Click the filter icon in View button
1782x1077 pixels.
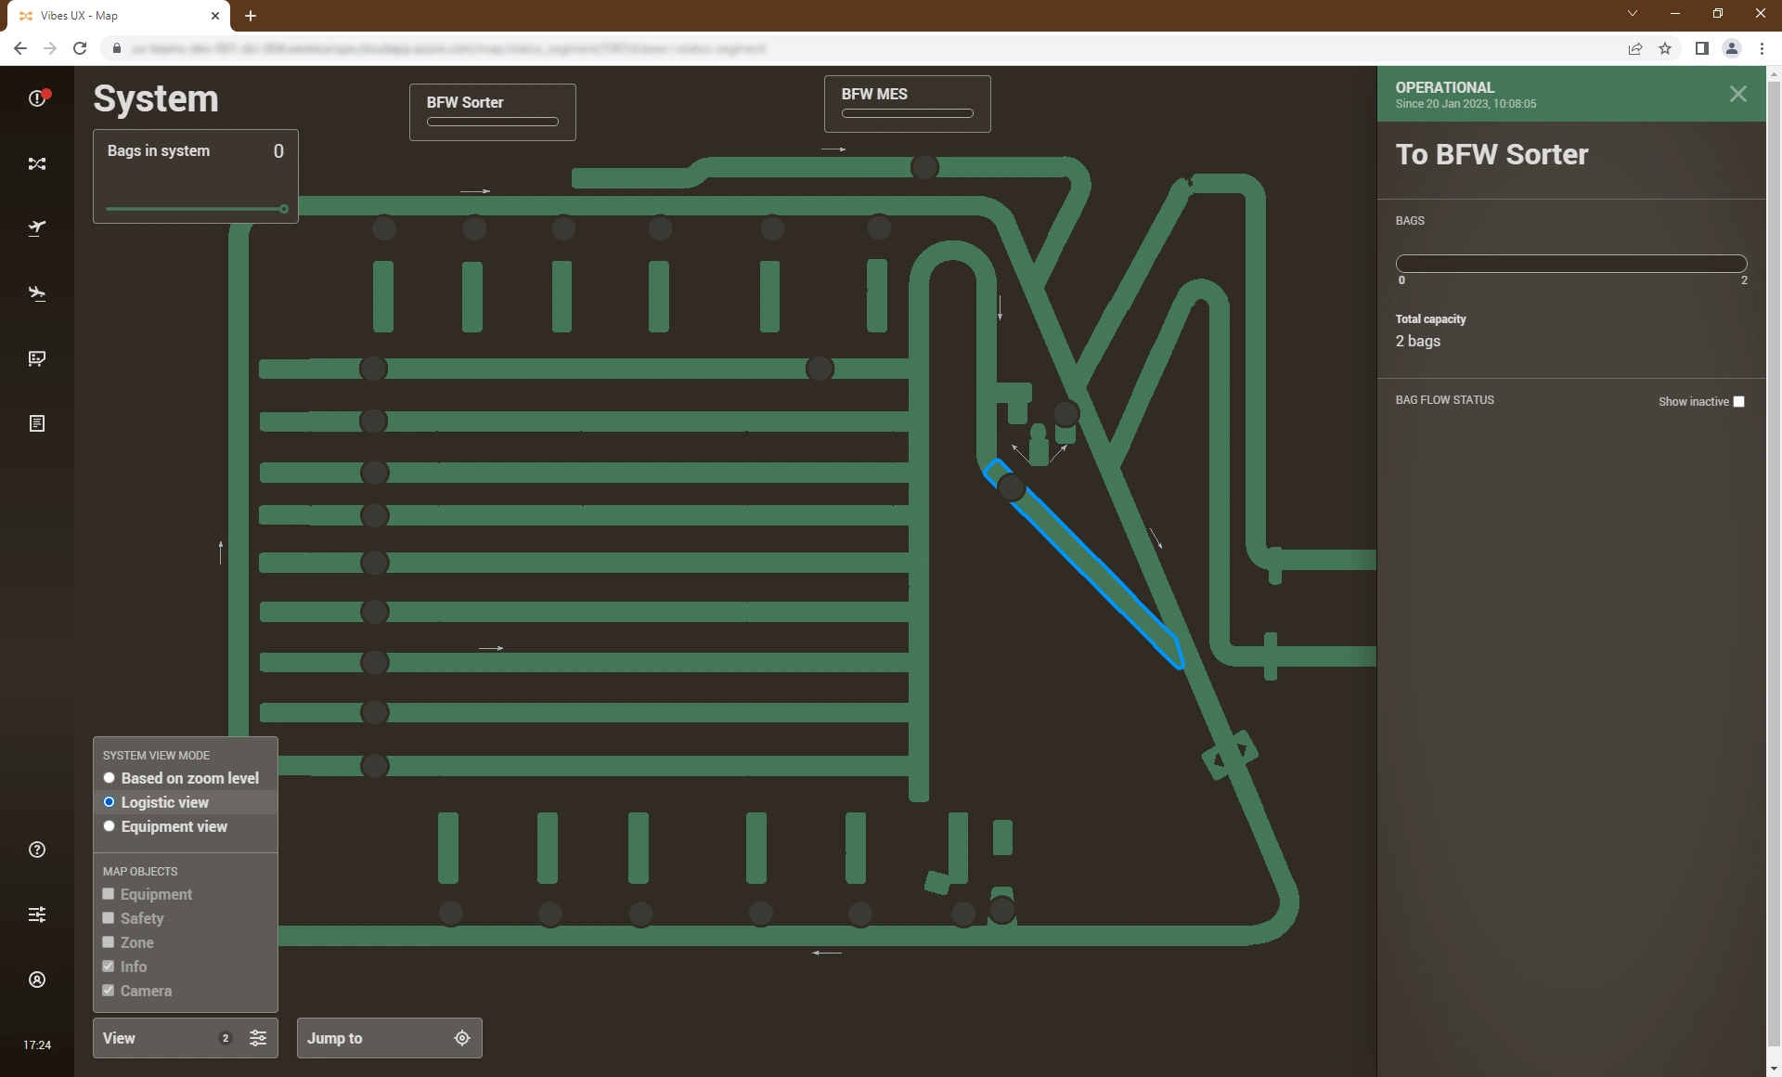[x=258, y=1038]
